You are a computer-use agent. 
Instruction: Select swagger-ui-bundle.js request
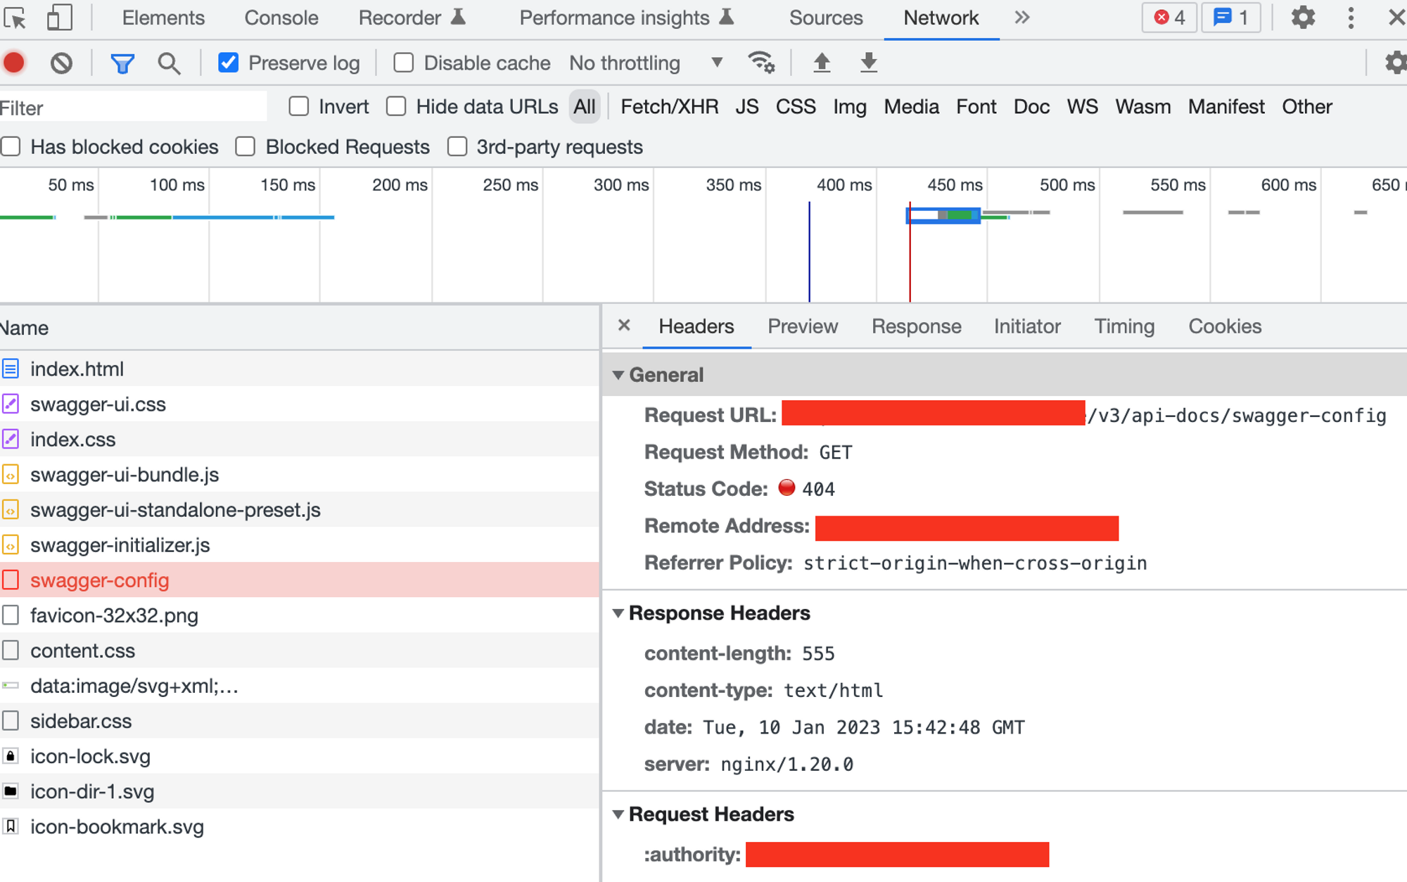[125, 475]
